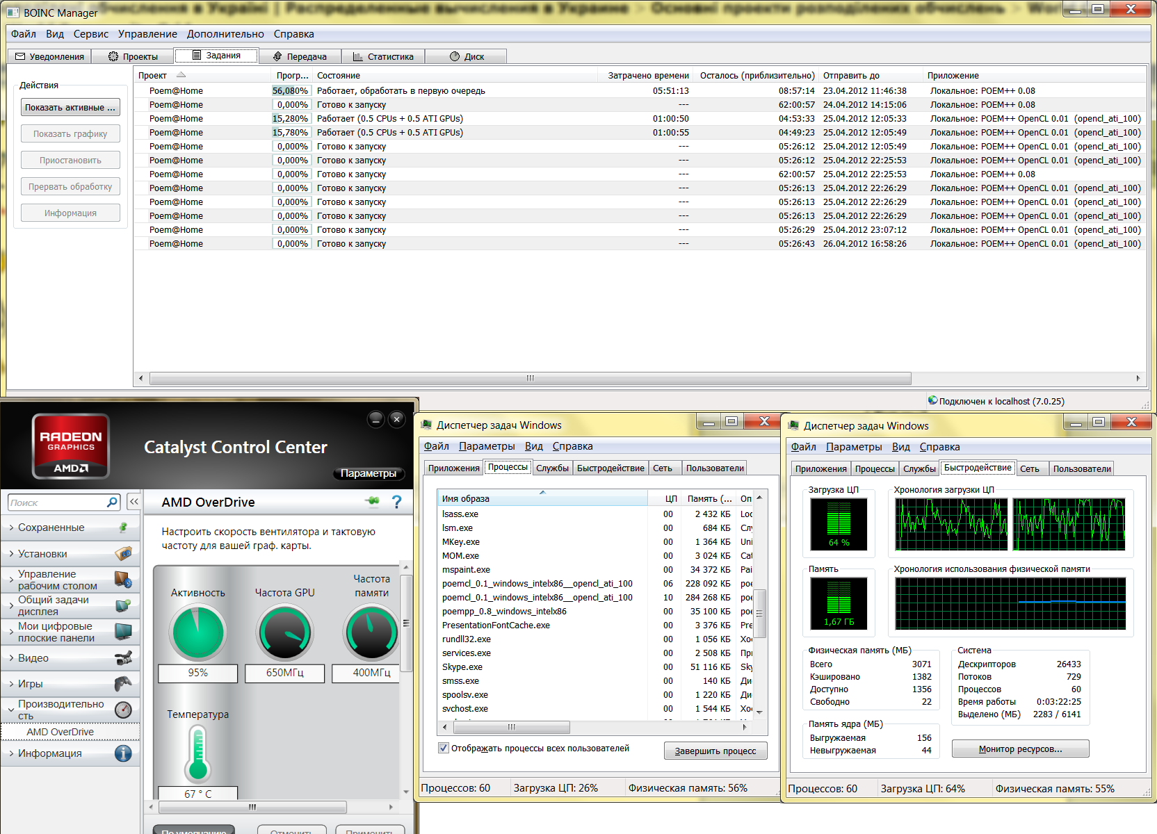This screenshot has height=834, width=1157.
Task: Click the title icon of the processes Task Manager
Action: tap(427, 425)
